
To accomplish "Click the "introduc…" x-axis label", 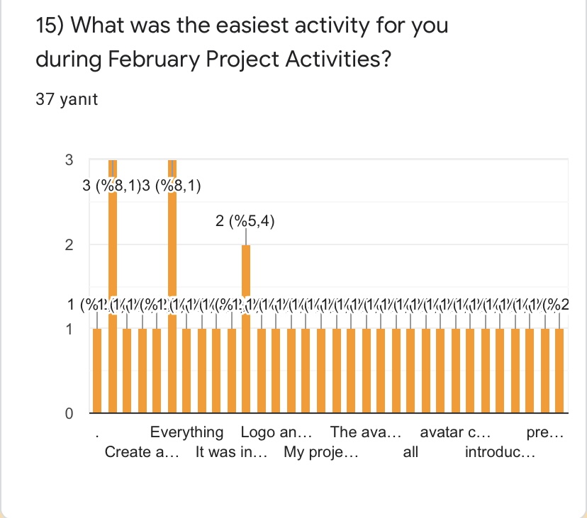I will (501, 452).
